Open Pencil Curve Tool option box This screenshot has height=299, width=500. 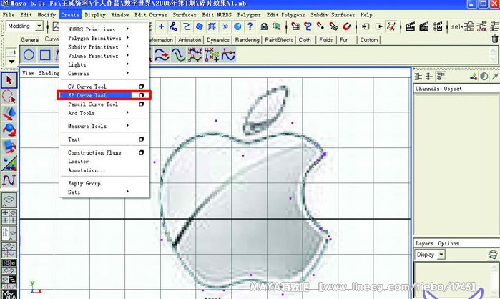pos(141,104)
